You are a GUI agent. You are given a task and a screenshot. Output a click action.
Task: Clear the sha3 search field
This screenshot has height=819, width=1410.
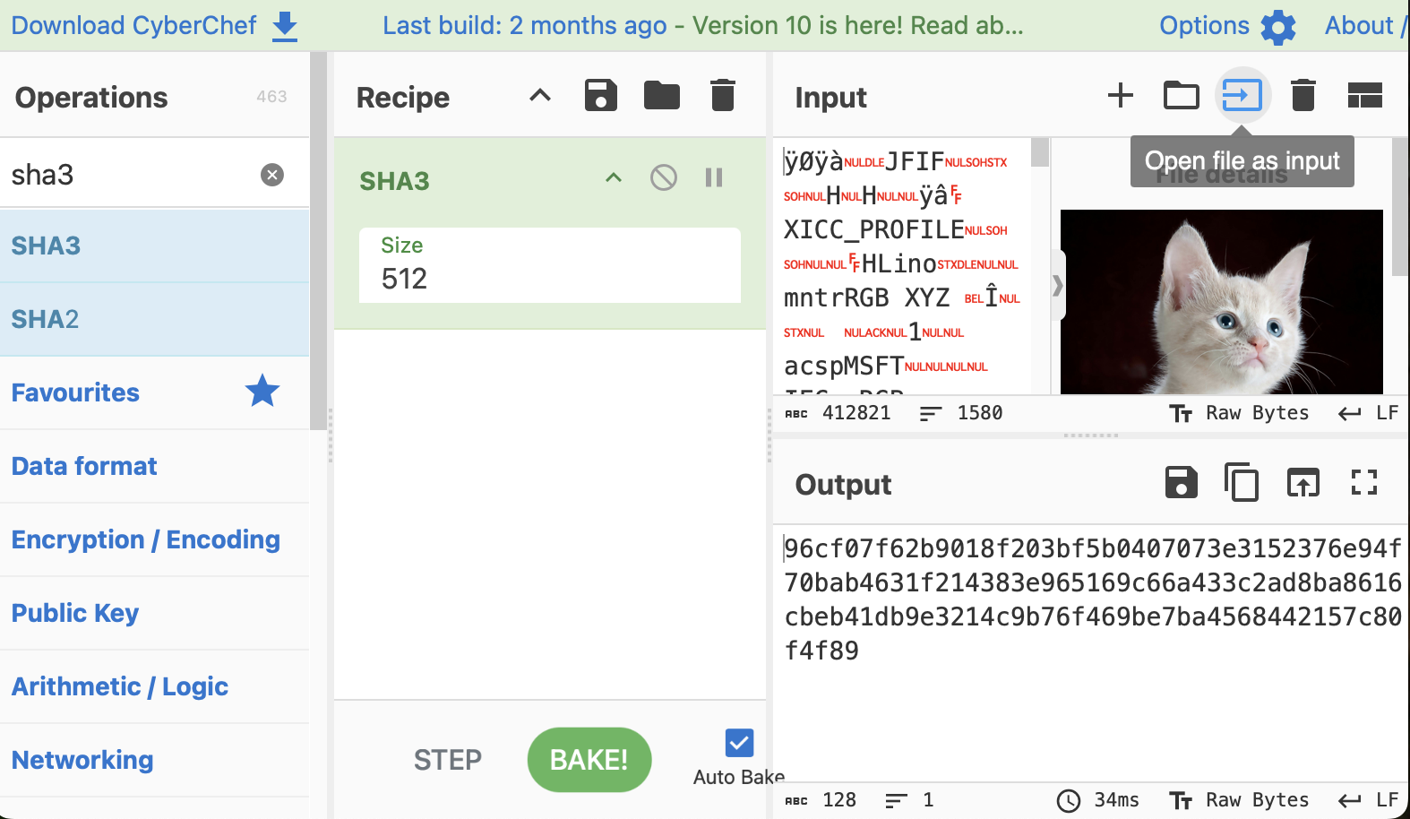[x=272, y=175]
